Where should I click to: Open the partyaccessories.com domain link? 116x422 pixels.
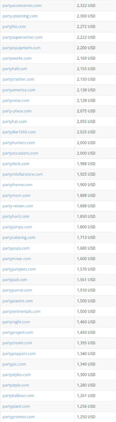22,6
